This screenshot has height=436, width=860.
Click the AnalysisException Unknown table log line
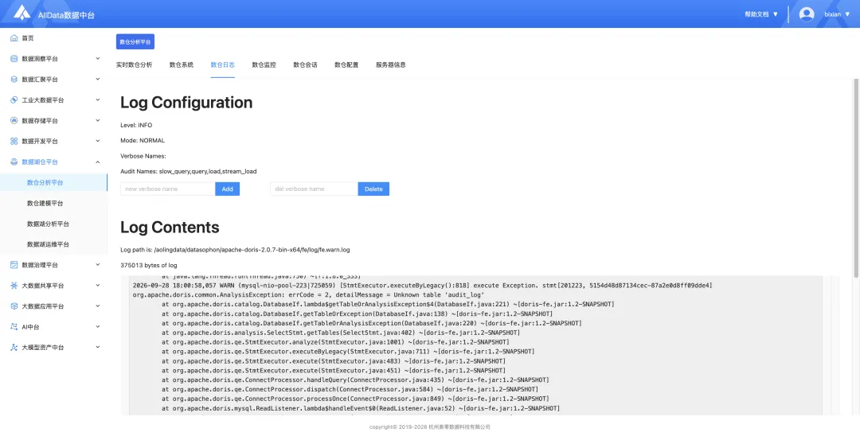(x=308, y=295)
